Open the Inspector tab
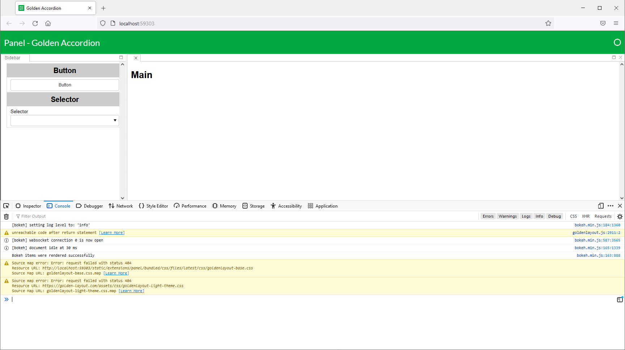The height and width of the screenshot is (350, 625). coord(29,206)
